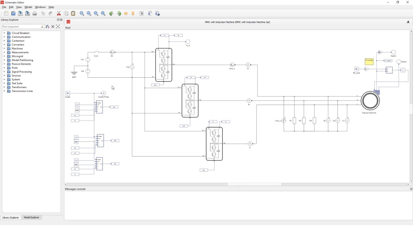
Task: Float the Library Explorer panel
Action: [58, 20]
